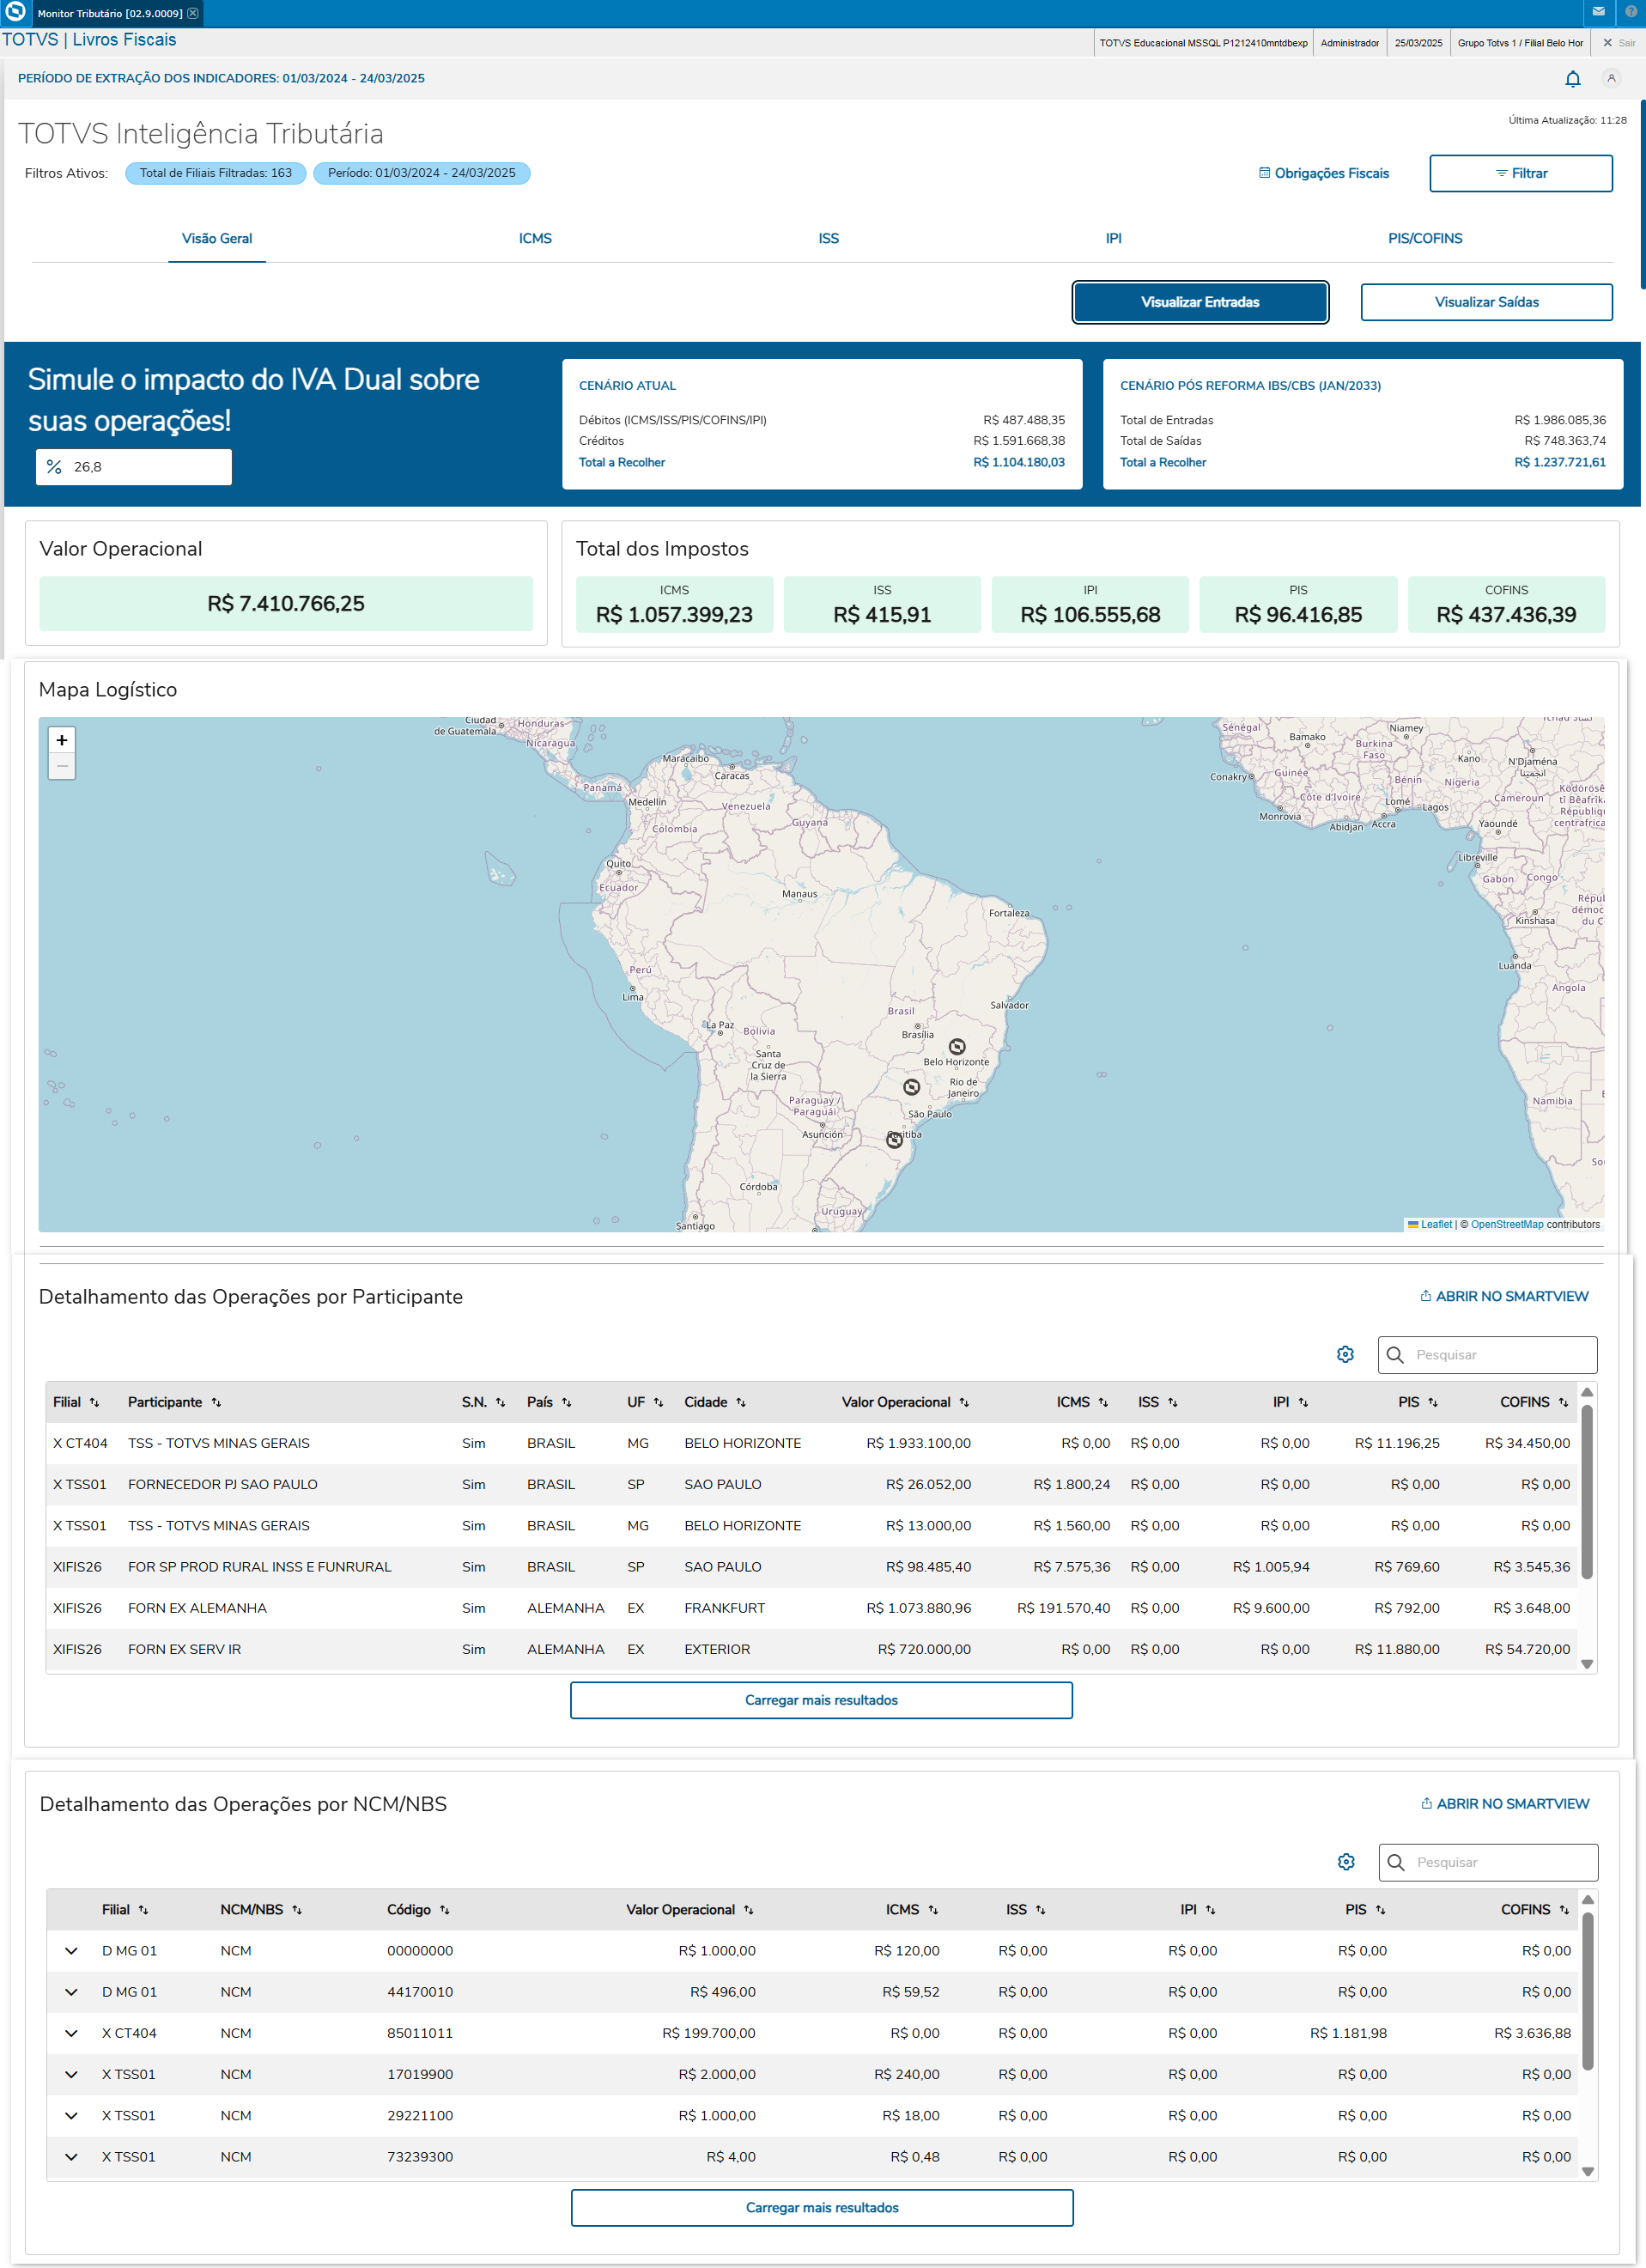Click Visualizar Saídas button
Image resolution: width=1646 pixels, height=2268 pixels.
click(1486, 302)
